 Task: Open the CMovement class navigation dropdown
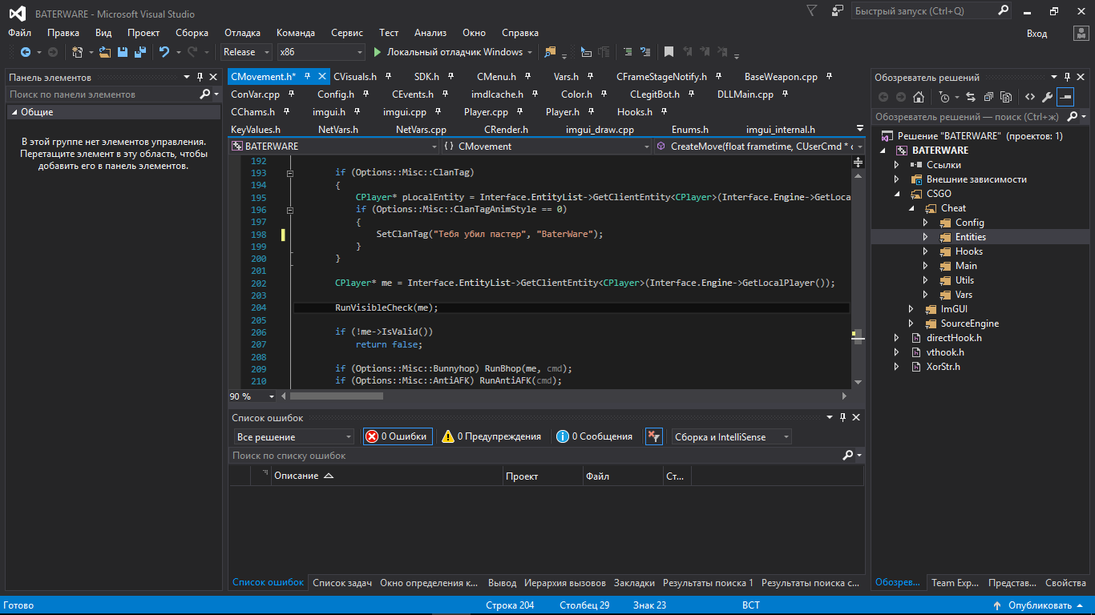click(x=547, y=147)
